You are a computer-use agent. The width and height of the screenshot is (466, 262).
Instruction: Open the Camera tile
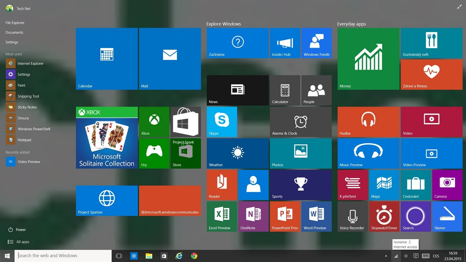(447, 185)
